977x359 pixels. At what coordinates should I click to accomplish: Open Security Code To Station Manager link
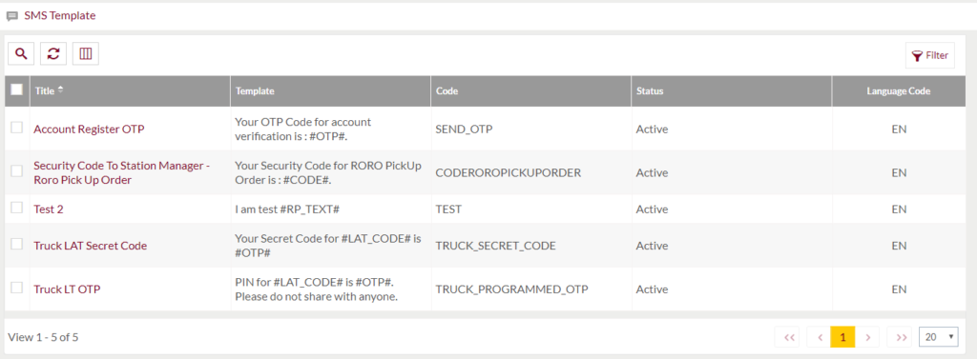[x=122, y=172]
